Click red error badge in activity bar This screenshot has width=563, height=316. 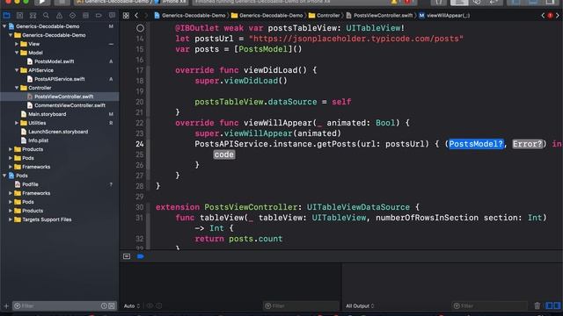click(407, 2)
